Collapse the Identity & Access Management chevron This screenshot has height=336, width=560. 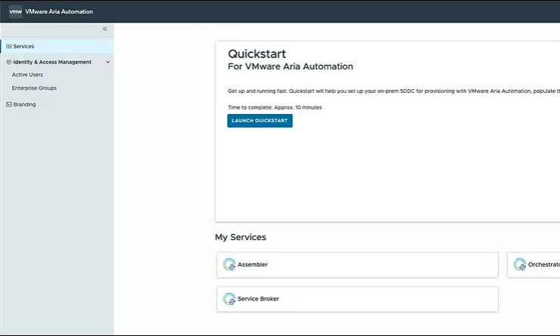point(108,62)
